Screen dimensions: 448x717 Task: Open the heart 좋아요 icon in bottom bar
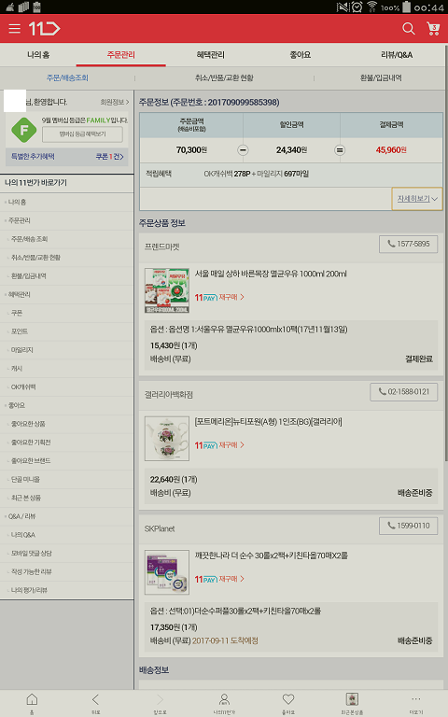tap(288, 703)
